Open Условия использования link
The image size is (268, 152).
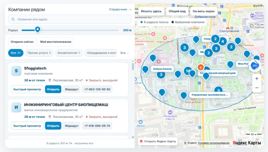(213, 143)
